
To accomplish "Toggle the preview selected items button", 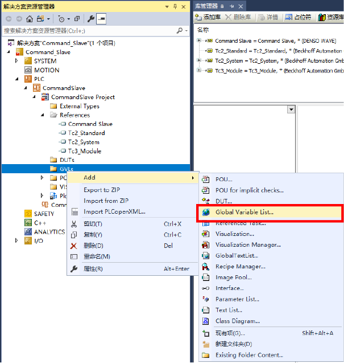I will point(101,19).
